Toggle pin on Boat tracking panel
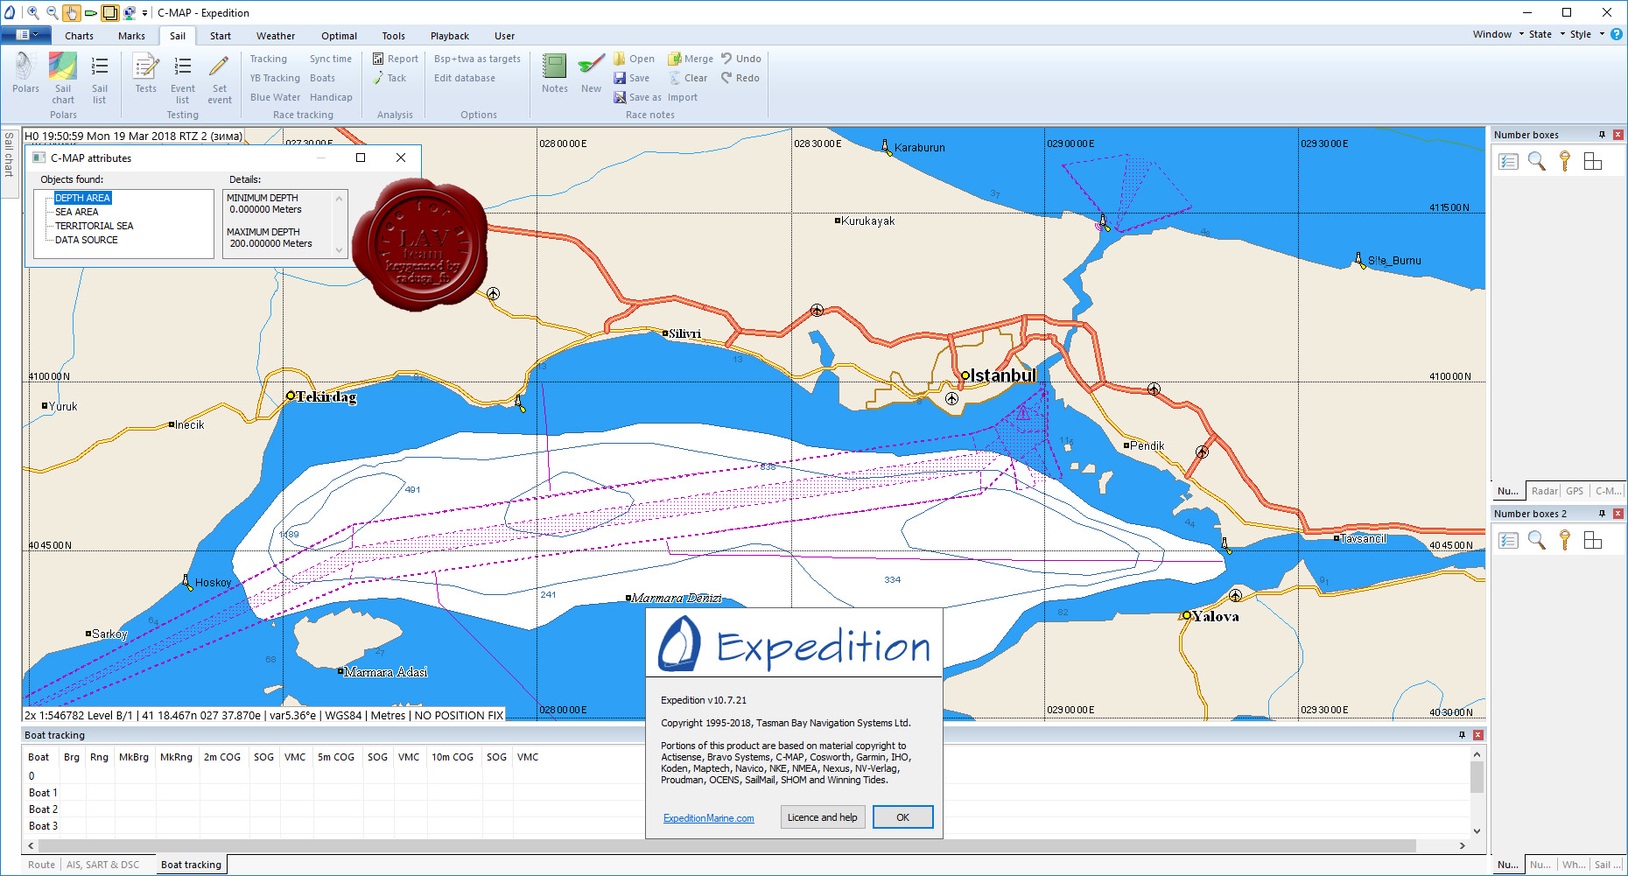Image resolution: width=1628 pixels, height=876 pixels. (x=1462, y=735)
